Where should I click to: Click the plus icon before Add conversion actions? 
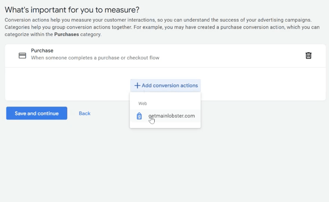pos(137,86)
